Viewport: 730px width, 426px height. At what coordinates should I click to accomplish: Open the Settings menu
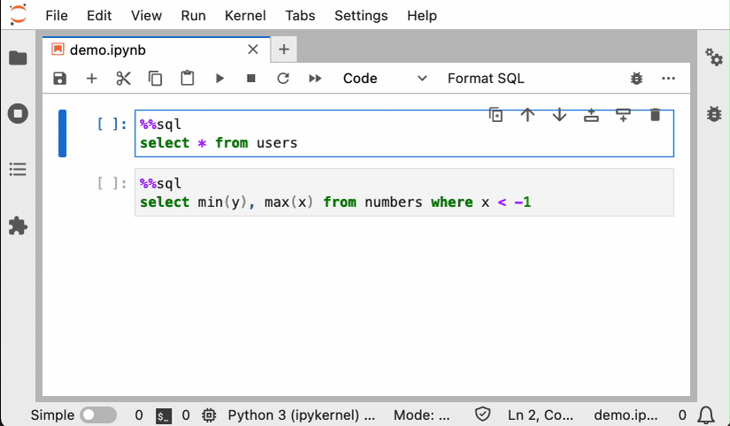(361, 16)
